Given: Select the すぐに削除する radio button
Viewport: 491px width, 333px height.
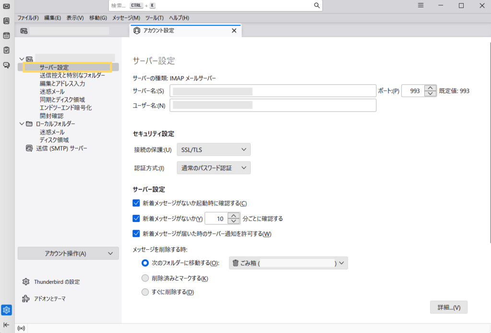Looking at the screenshot, I should (145, 292).
